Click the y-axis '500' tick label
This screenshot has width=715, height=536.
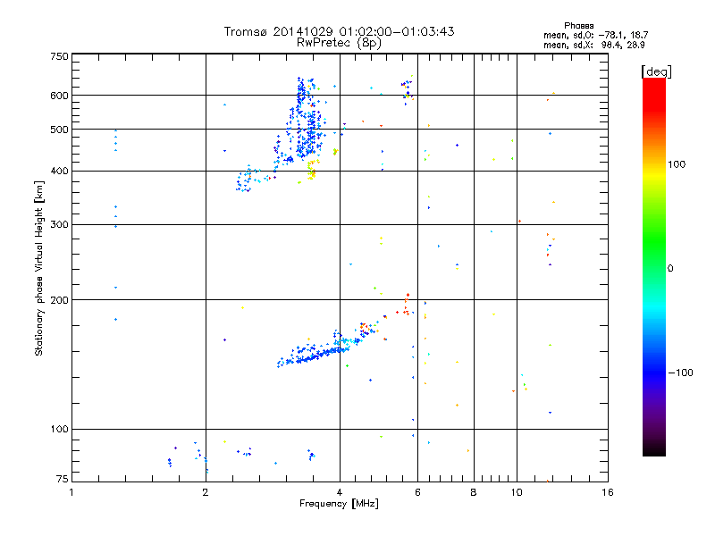59,130
